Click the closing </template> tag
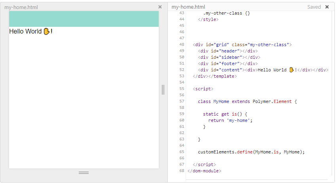This screenshot has height=183, width=336. pos(223,76)
